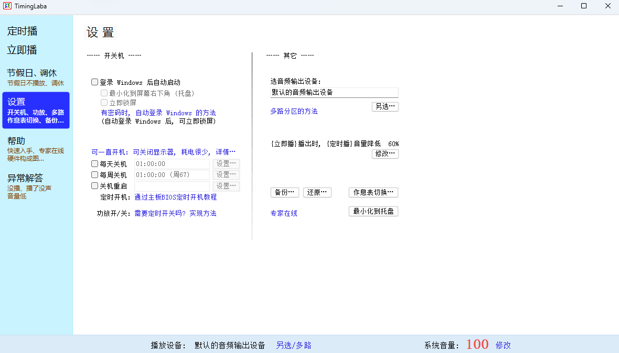Click the 另选… button for audio device
This screenshot has height=353, width=619.
[385, 106]
